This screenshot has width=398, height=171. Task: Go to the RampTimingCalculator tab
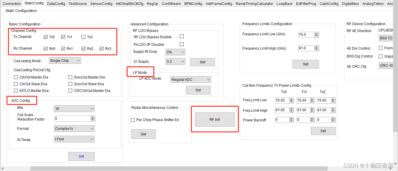[254, 4]
